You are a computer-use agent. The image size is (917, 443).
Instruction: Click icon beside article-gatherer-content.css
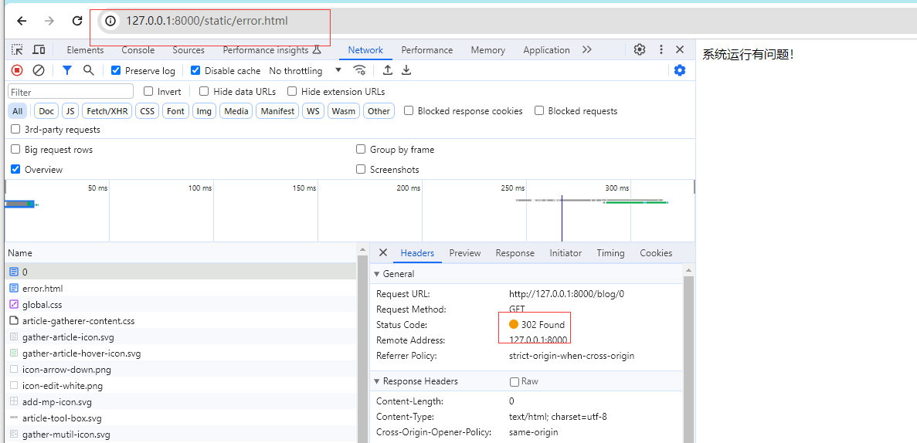click(14, 321)
